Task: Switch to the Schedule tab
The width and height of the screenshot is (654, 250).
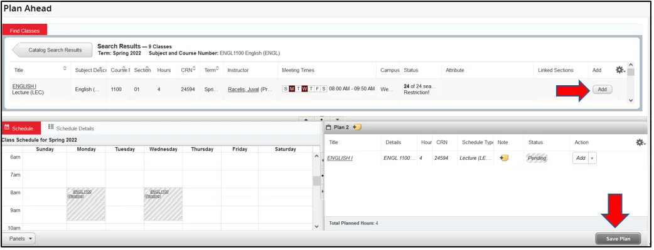Action: 21,128
